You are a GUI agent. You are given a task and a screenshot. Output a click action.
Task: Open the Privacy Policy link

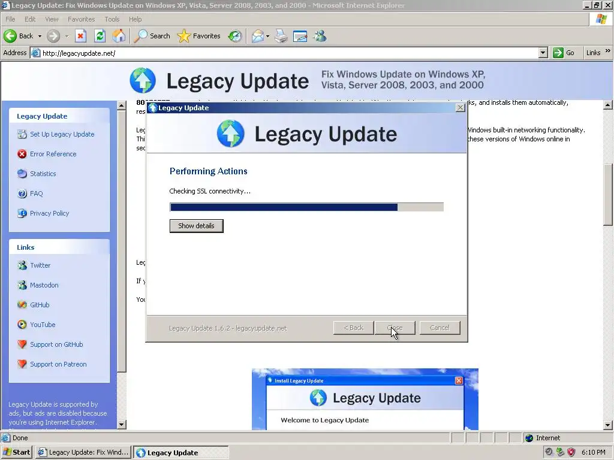pos(49,213)
